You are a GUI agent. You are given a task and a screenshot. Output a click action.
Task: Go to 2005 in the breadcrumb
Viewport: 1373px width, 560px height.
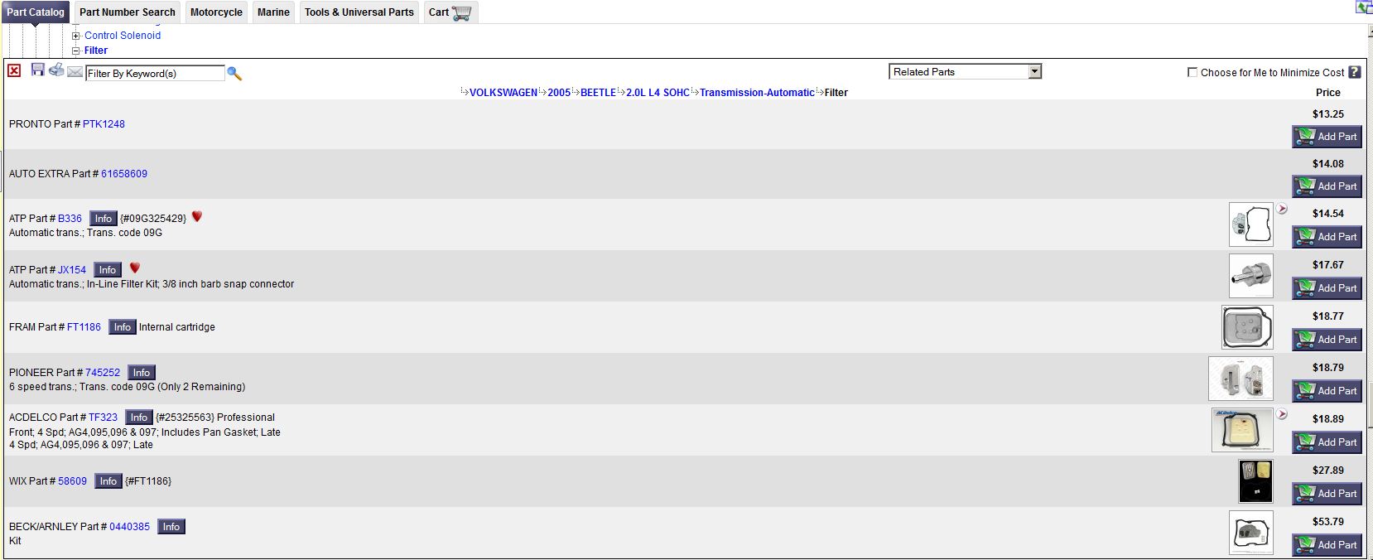tap(559, 93)
